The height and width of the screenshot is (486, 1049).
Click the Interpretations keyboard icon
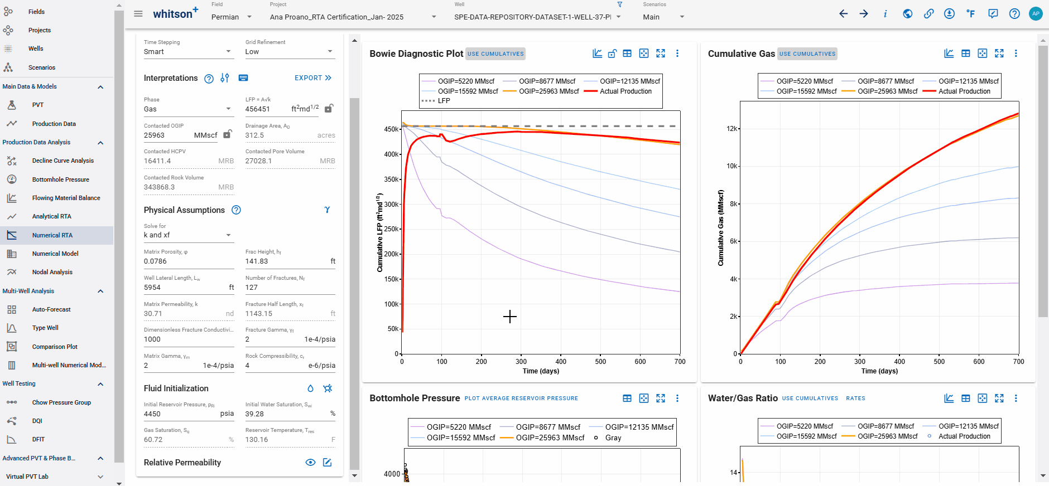click(x=243, y=78)
